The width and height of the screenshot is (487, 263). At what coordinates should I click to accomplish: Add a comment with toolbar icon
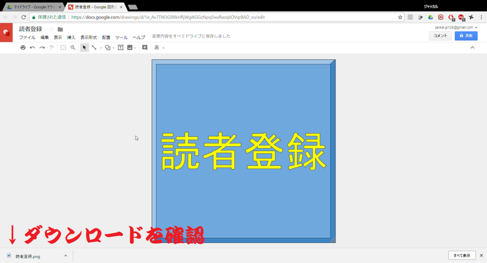145,48
